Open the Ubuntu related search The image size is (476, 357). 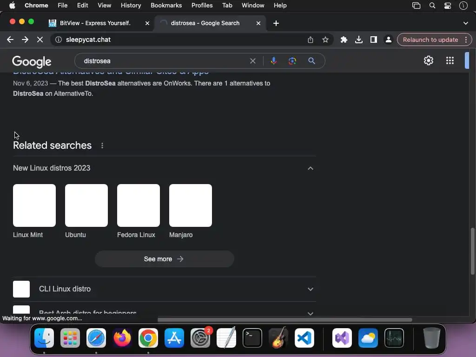[x=86, y=212]
